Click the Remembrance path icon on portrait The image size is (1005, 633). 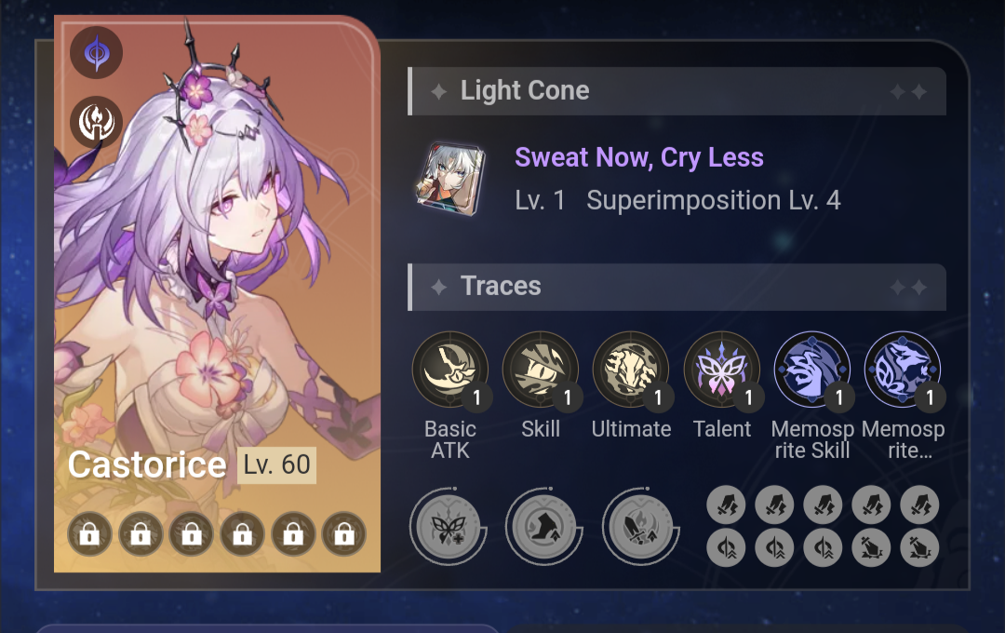click(x=96, y=122)
